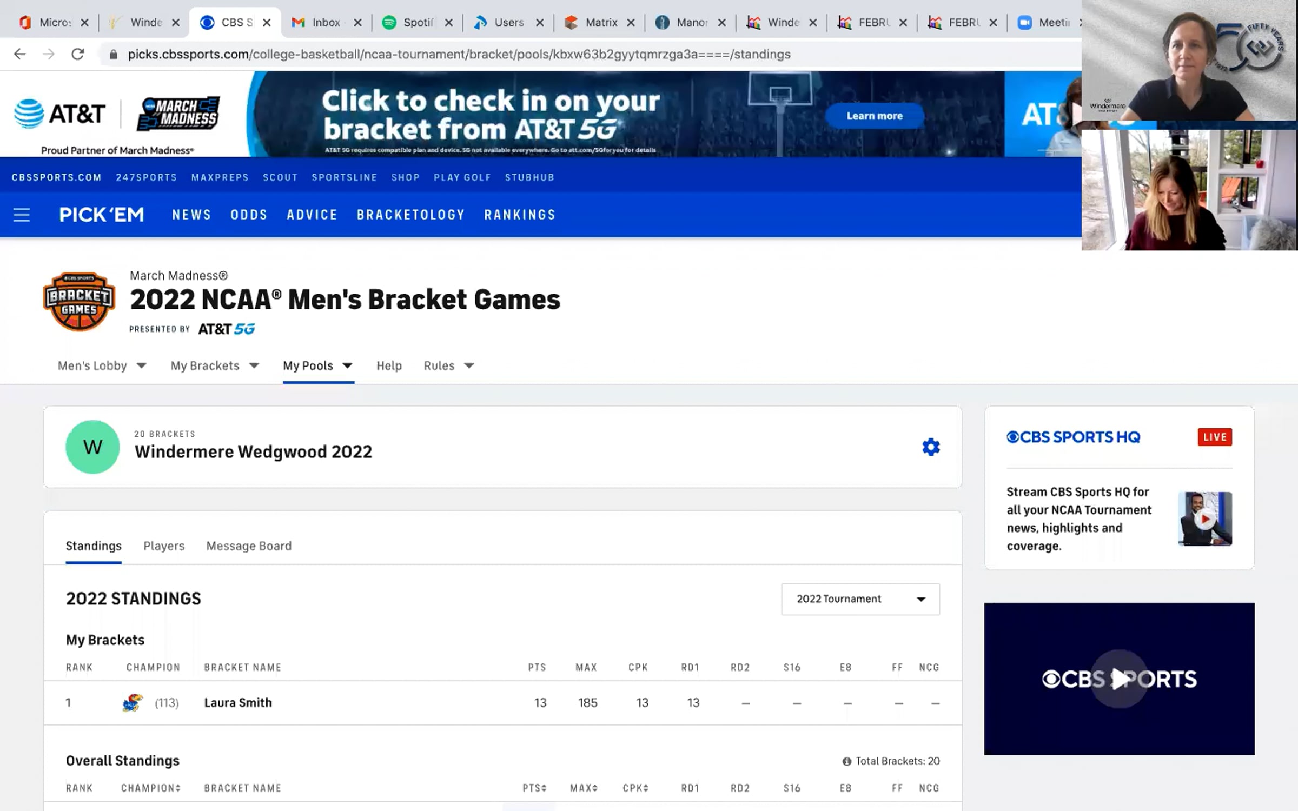Select the Players tab
Screen dimensions: 1298x811
[x=164, y=546]
